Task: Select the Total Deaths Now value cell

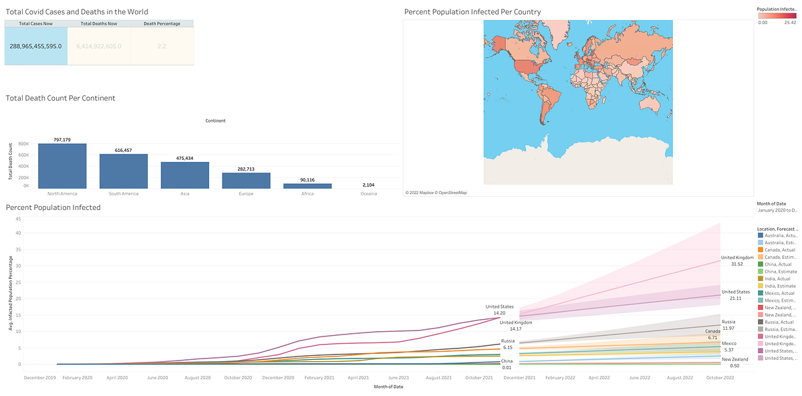Action: [99, 46]
